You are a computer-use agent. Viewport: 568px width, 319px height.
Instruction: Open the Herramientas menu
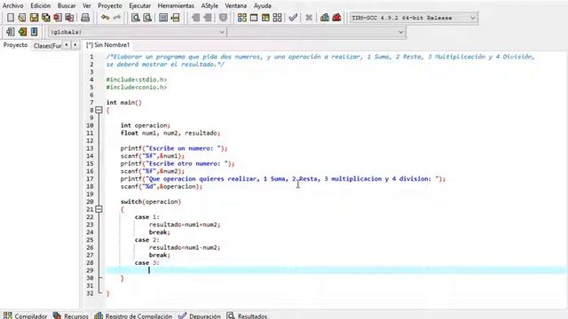click(x=176, y=6)
